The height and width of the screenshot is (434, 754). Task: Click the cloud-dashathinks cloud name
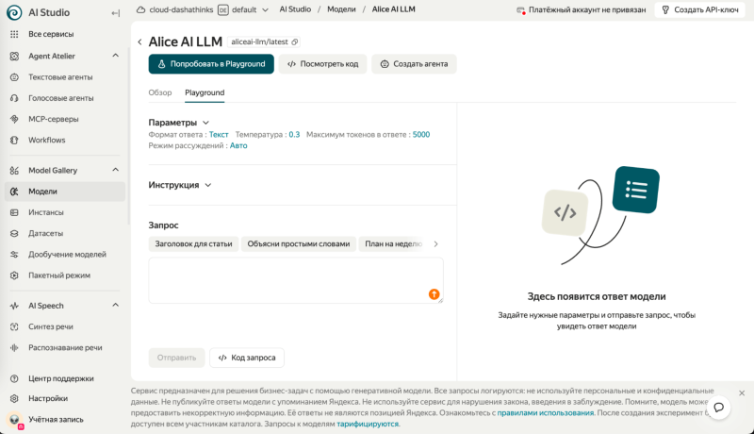pyautogui.click(x=181, y=9)
